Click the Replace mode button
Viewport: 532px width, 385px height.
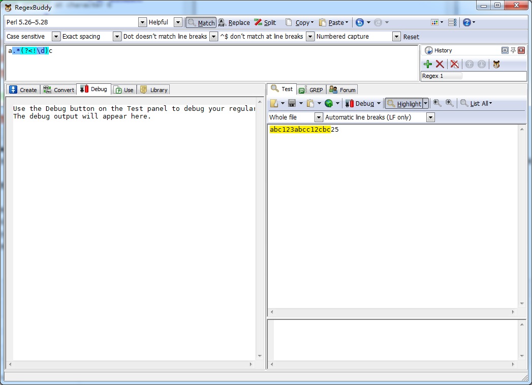(x=234, y=22)
